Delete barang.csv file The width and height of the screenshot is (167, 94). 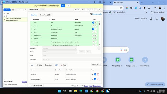click(98, 74)
